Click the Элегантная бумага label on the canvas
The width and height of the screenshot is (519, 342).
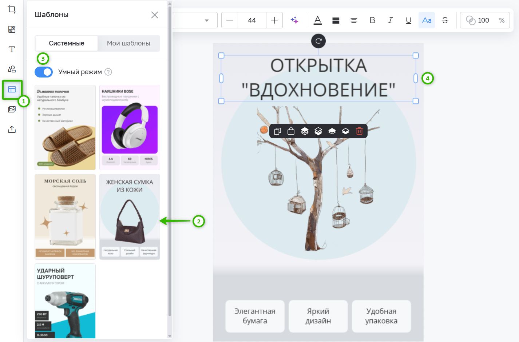[255, 316]
